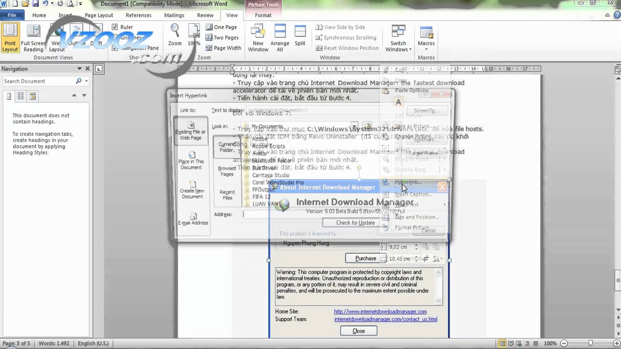Click the Redo icon in Quick Access Toolbar
Viewport: 621px width, 349px height.
(60, 4)
